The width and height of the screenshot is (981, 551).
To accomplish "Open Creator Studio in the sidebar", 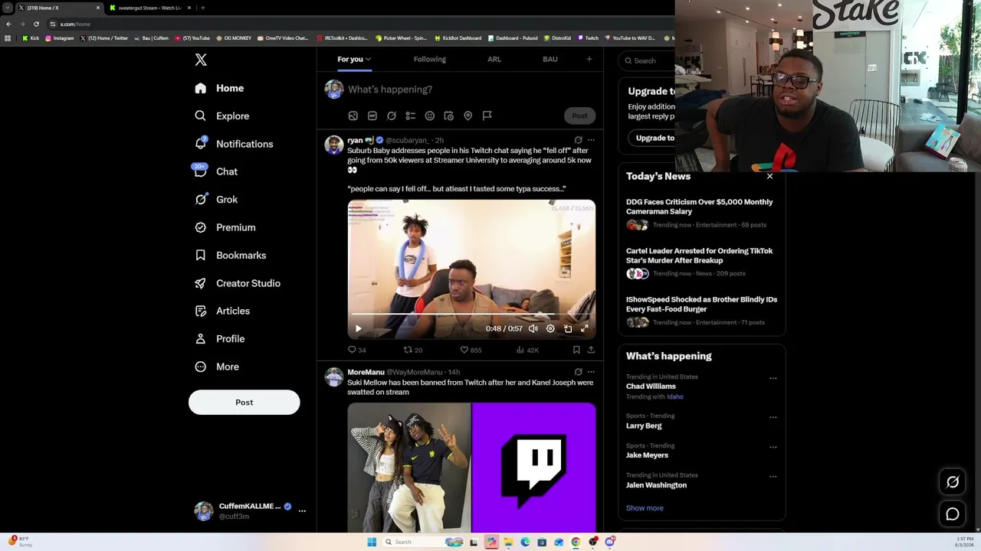I will [238, 283].
